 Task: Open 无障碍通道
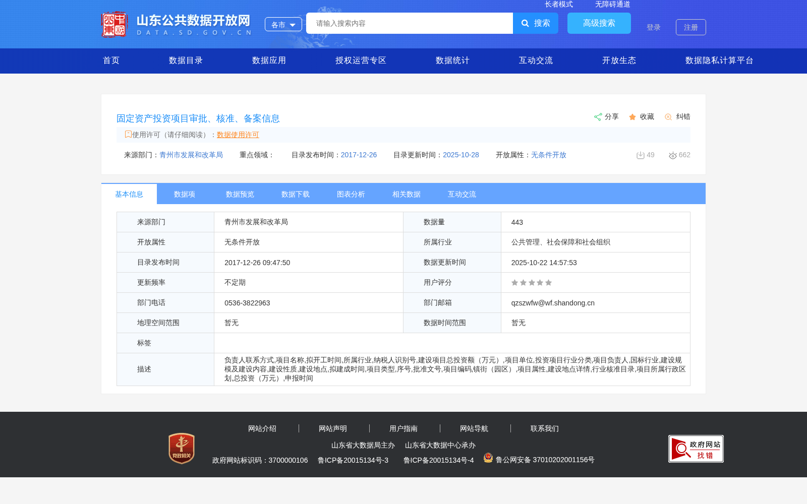[x=613, y=4]
